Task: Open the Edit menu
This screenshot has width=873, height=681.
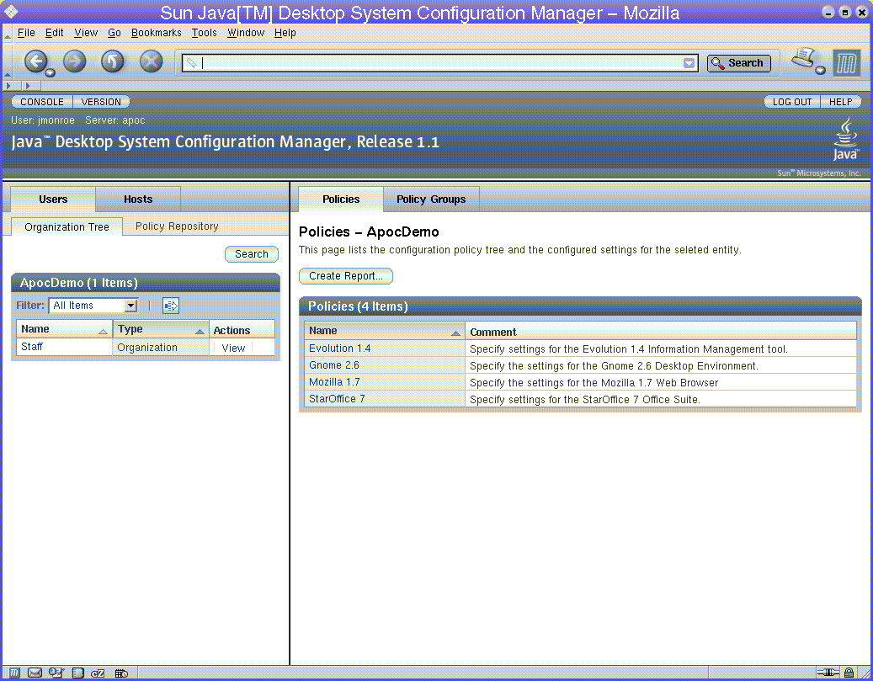Action: [55, 33]
